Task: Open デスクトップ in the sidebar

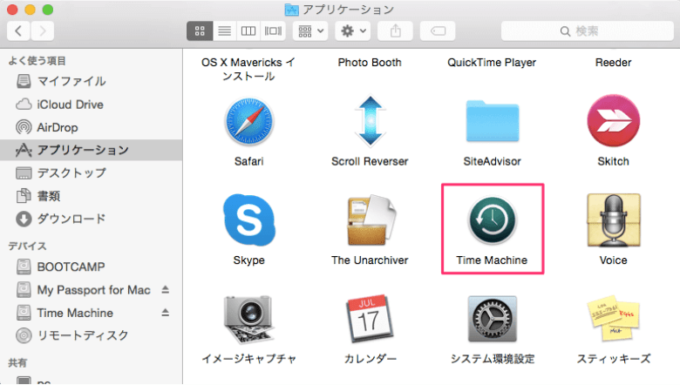Action: click(91, 172)
